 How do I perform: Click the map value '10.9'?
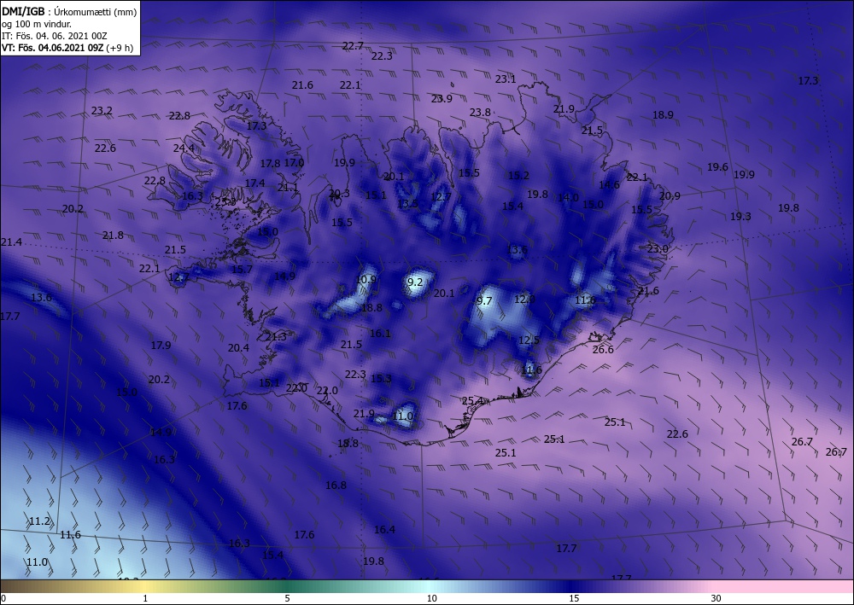pos(366,279)
